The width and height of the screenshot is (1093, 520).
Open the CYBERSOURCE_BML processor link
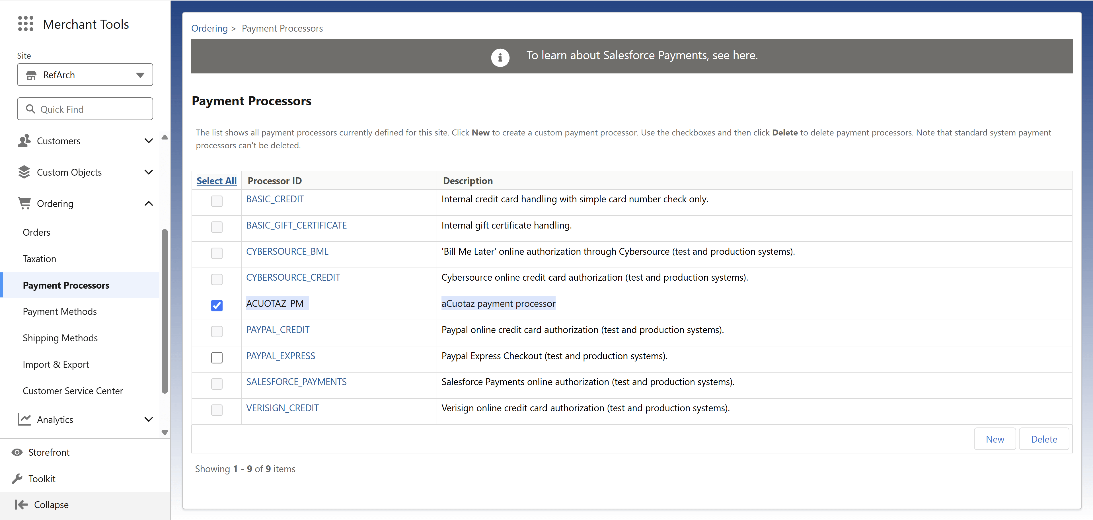tap(287, 252)
